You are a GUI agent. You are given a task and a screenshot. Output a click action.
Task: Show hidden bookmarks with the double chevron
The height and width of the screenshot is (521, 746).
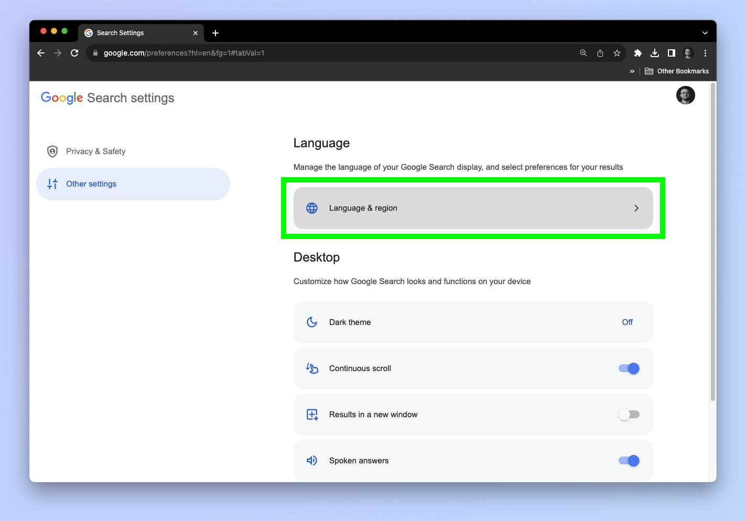click(x=632, y=71)
